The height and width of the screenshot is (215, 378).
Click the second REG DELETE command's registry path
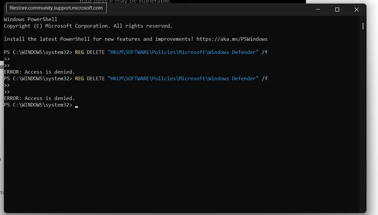coord(183,79)
